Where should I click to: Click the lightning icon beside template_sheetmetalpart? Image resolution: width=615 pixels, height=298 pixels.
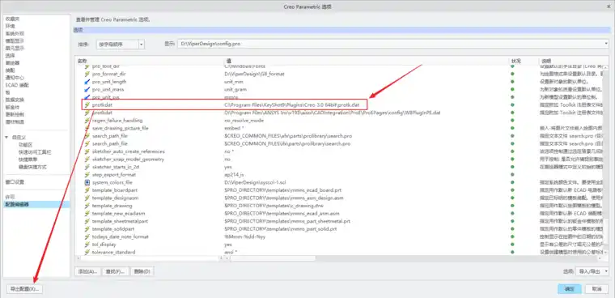tap(87, 221)
